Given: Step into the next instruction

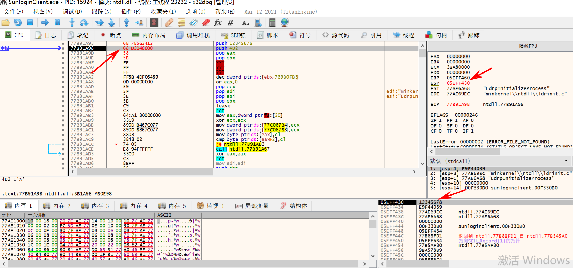Looking at the screenshot, I should tap(72, 23).
